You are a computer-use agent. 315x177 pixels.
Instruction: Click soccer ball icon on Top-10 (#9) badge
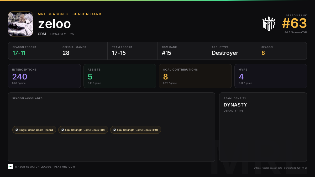coord(63,130)
